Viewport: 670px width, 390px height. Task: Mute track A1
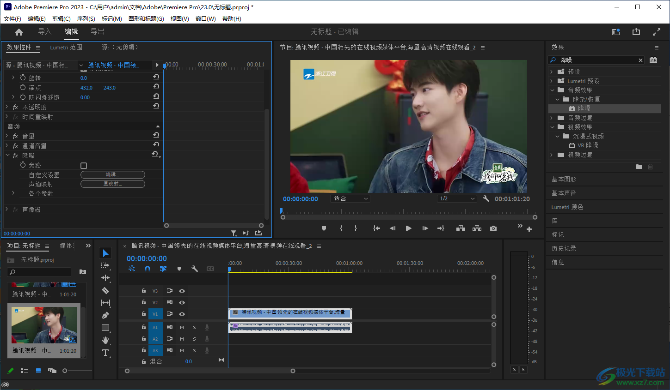(182, 327)
